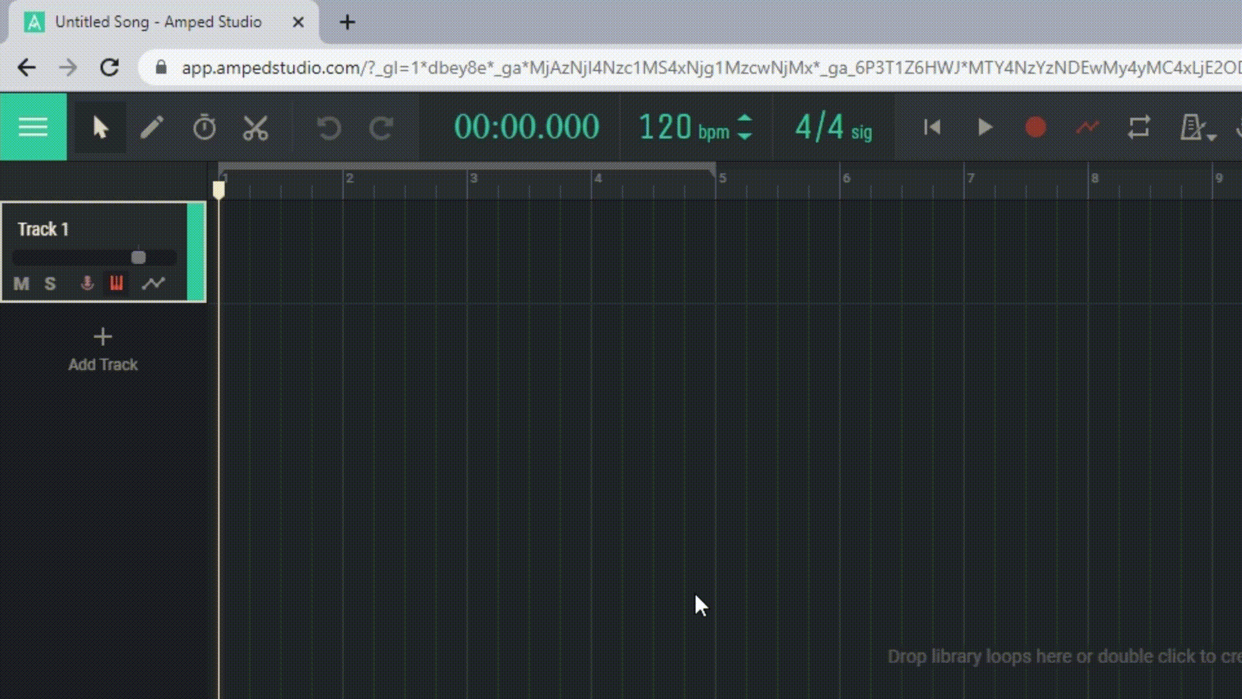Image resolution: width=1242 pixels, height=699 pixels.
Task: Open the instrument piano icon on Track 1
Action: tap(116, 283)
